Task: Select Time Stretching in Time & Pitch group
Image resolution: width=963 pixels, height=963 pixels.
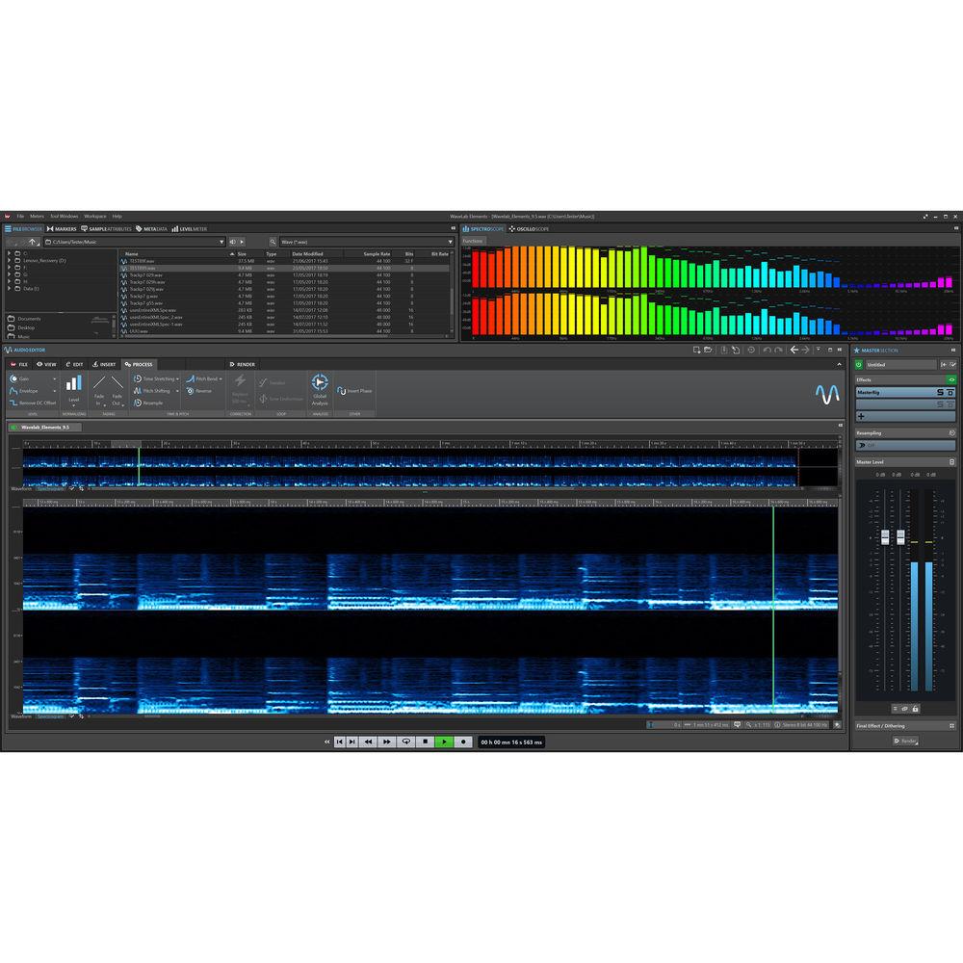Action: coord(154,379)
